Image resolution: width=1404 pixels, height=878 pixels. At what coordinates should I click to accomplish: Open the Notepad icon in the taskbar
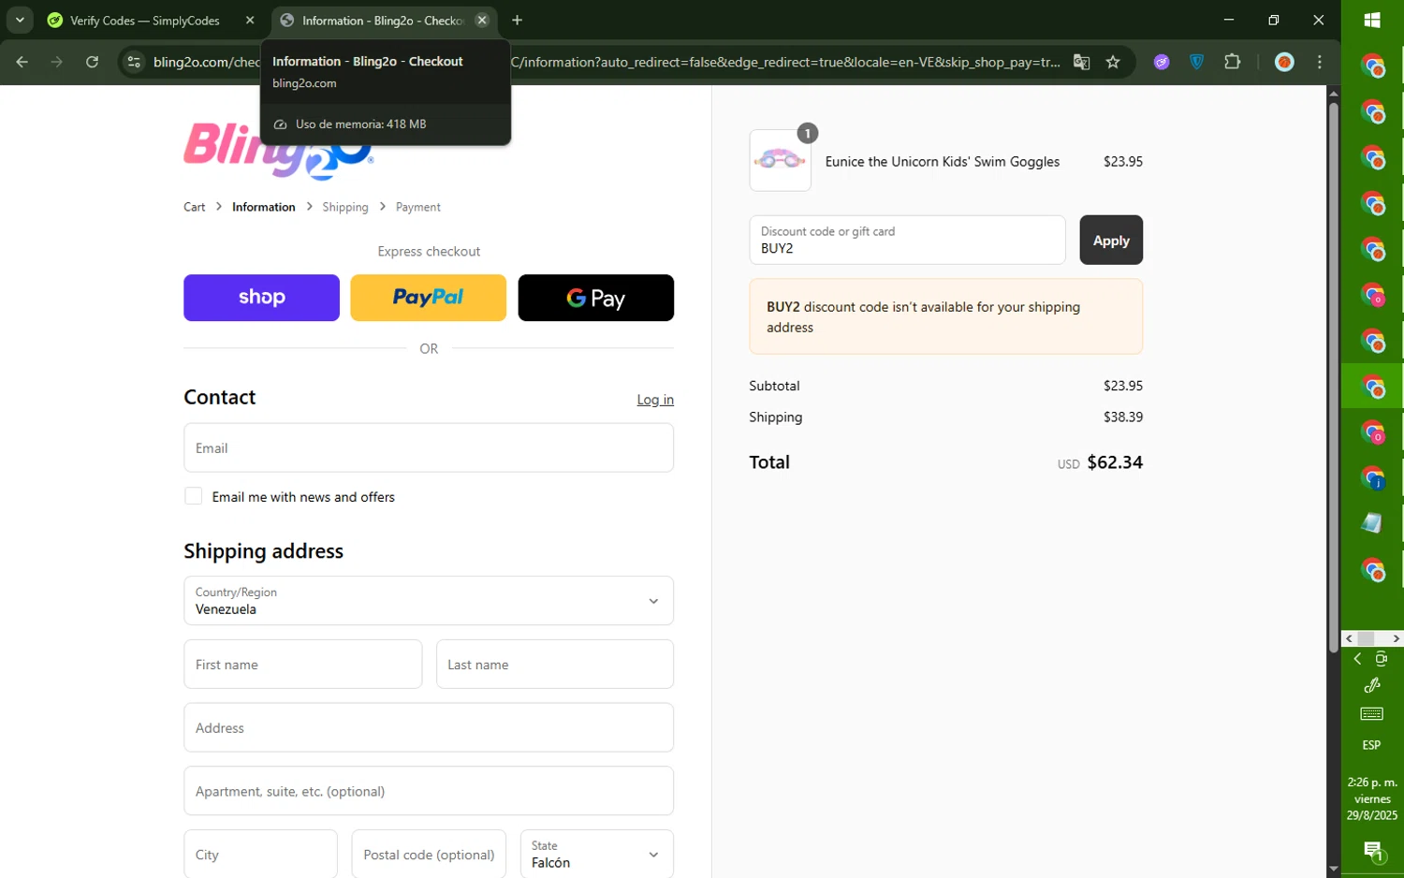[x=1372, y=523]
